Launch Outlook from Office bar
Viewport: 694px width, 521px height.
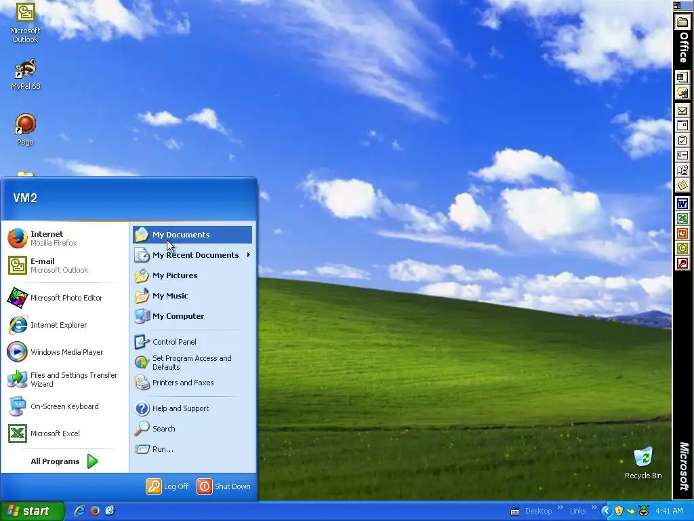pos(682,248)
